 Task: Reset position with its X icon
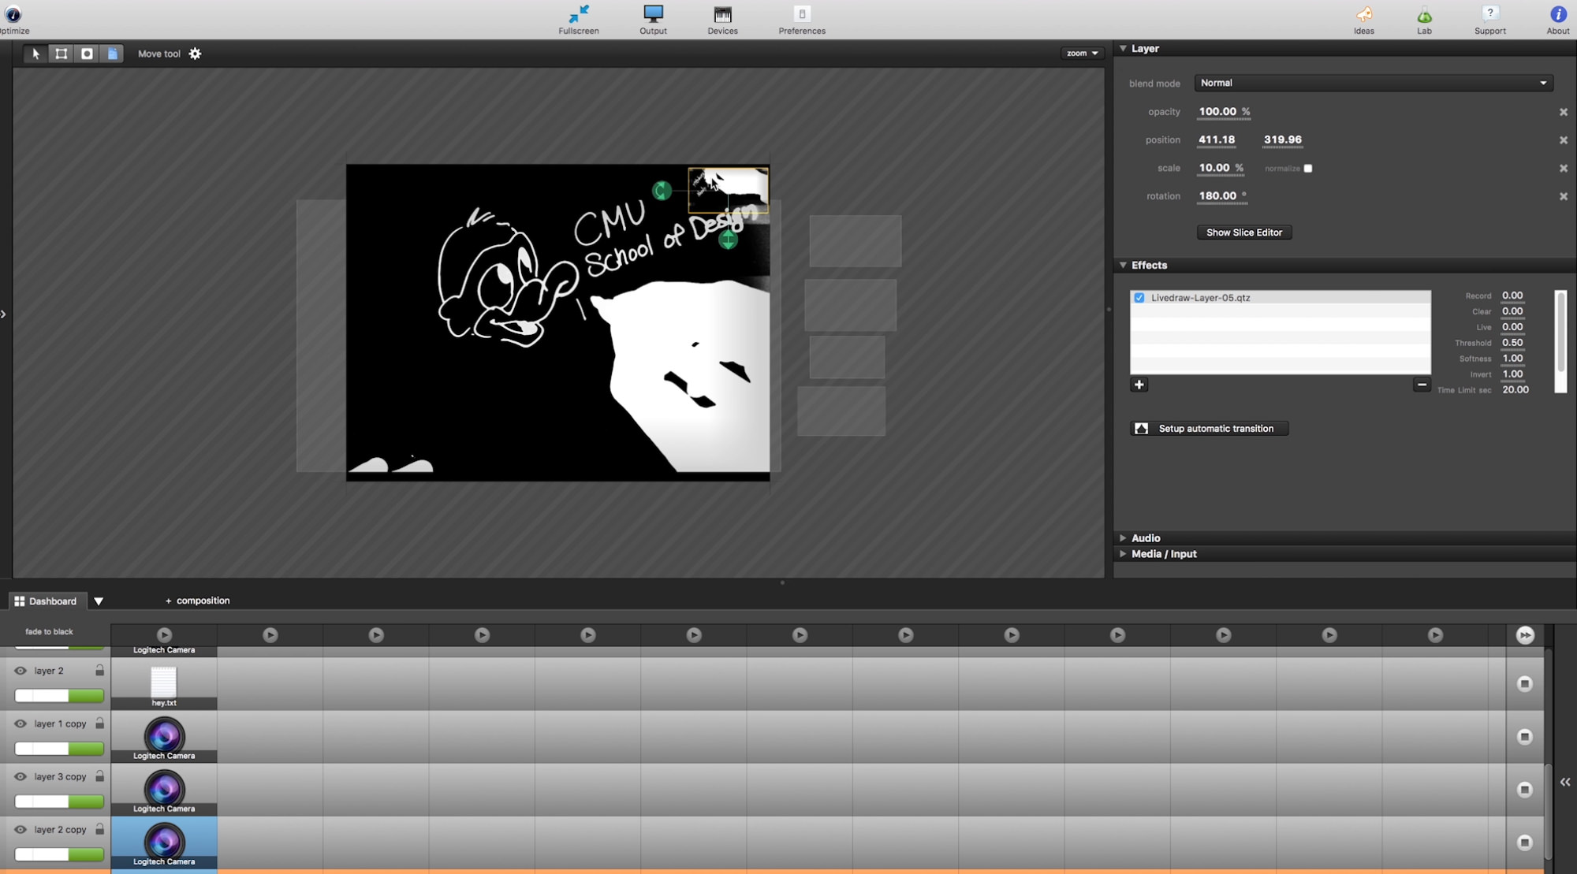click(x=1563, y=140)
